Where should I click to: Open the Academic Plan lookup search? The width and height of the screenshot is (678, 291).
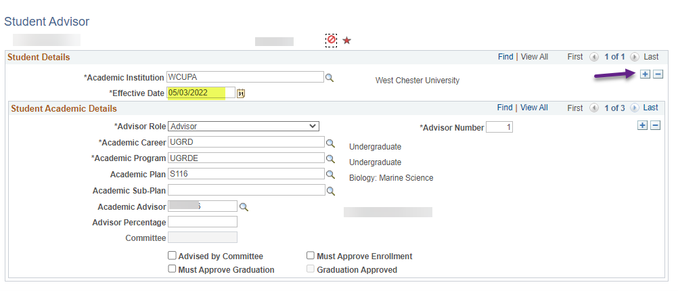pyautogui.click(x=330, y=175)
